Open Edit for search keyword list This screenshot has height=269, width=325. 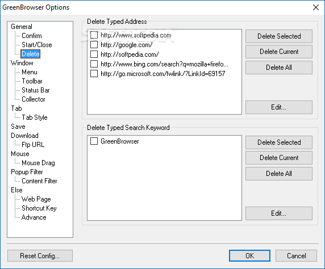pos(279,213)
